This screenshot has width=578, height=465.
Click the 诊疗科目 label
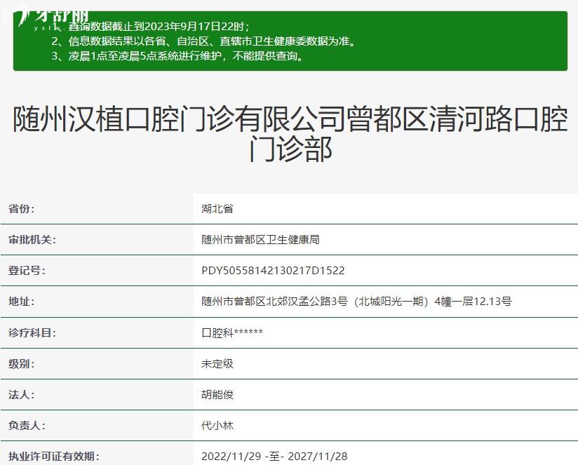[32, 333]
